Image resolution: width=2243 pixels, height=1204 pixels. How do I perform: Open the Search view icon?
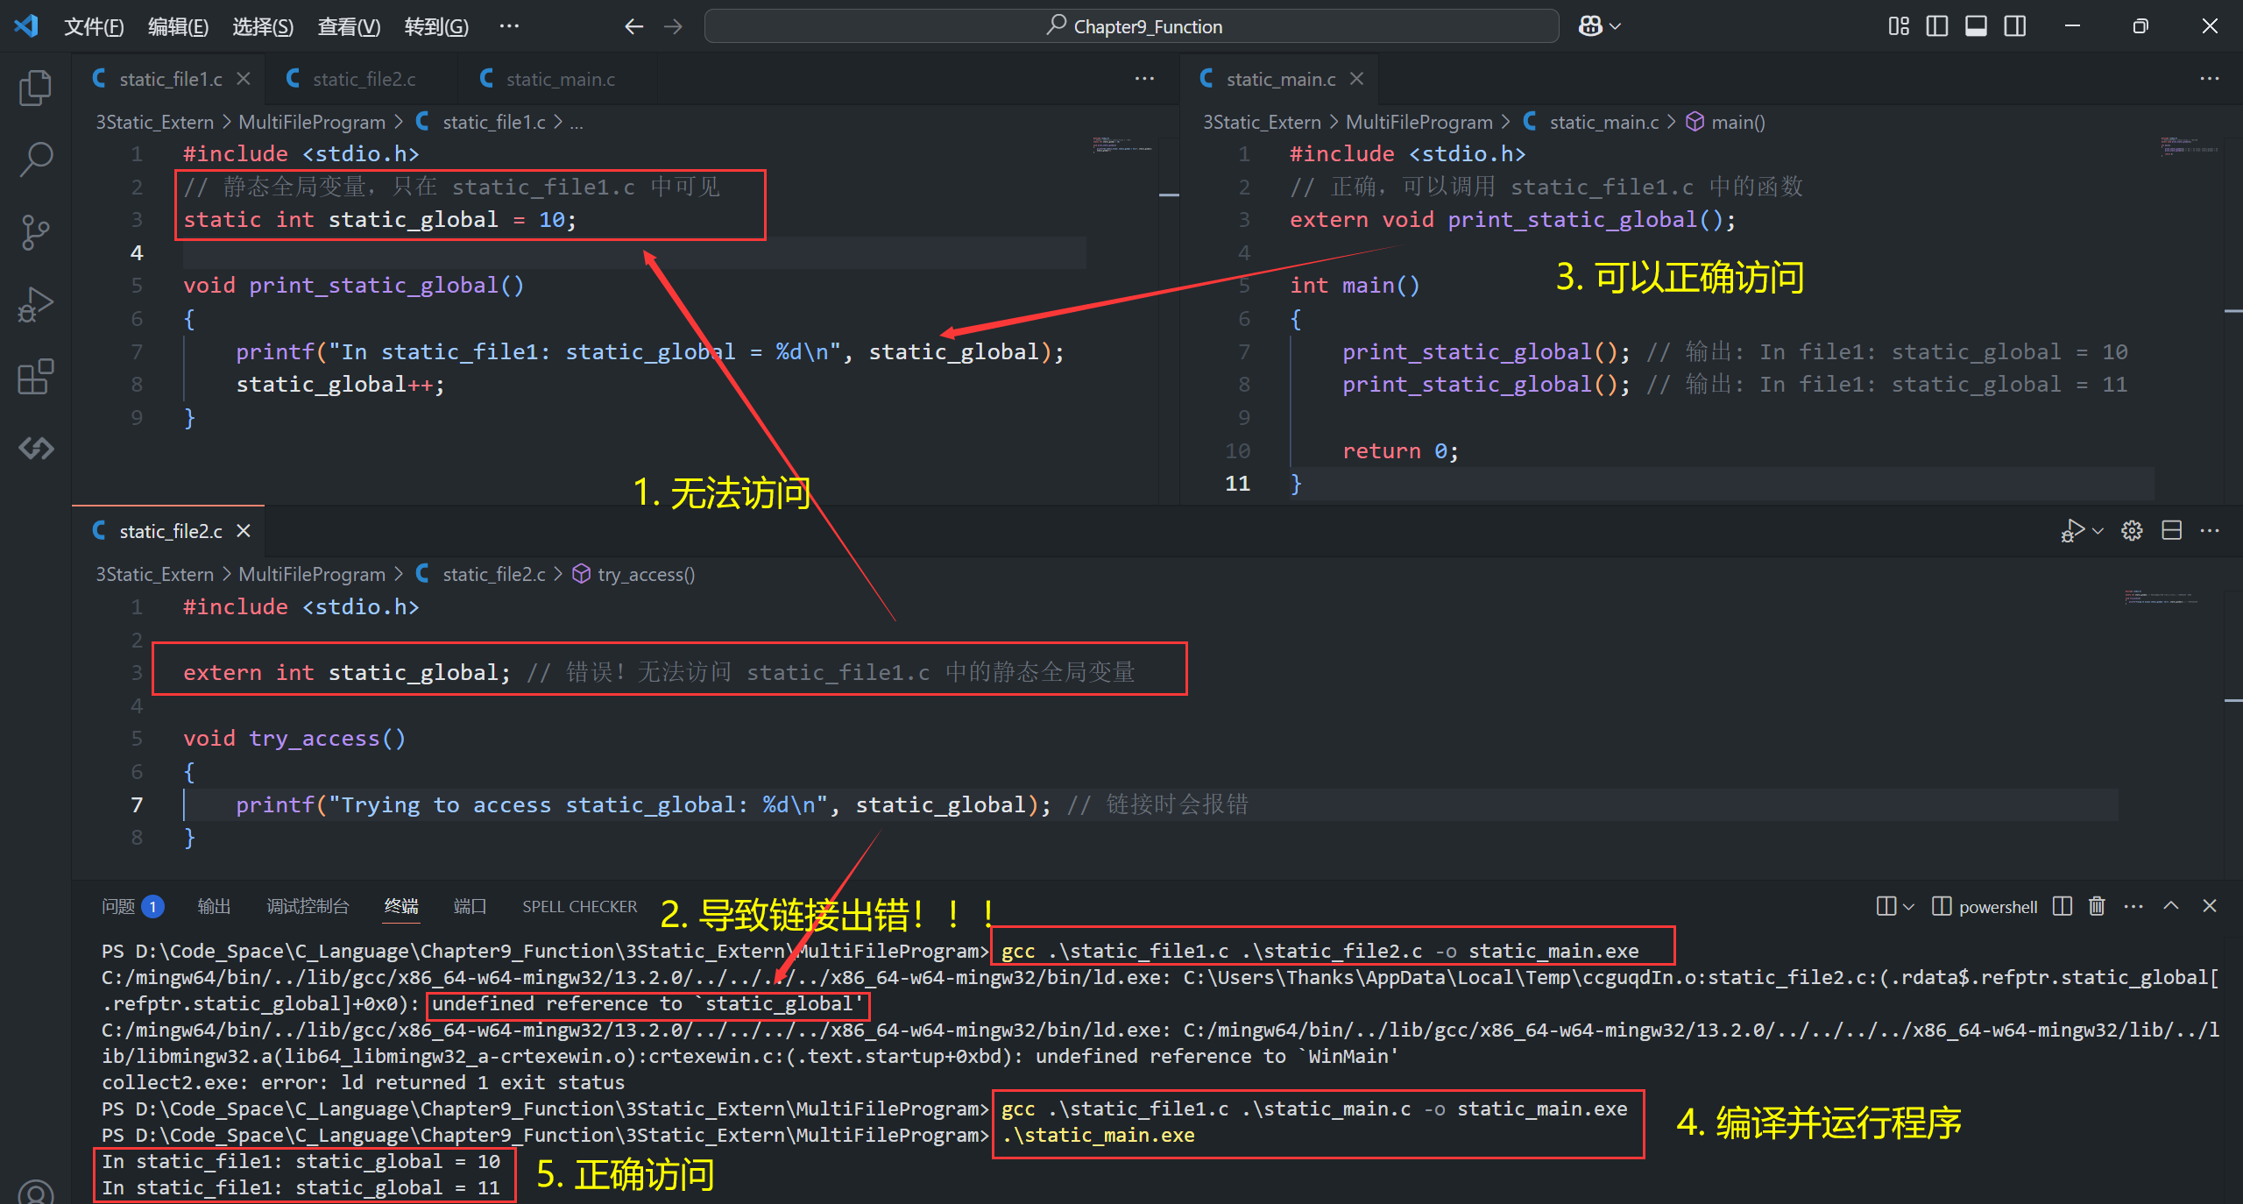pos(35,159)
